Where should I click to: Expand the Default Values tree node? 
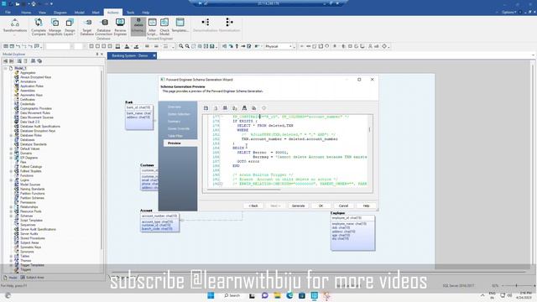[11, 148]
